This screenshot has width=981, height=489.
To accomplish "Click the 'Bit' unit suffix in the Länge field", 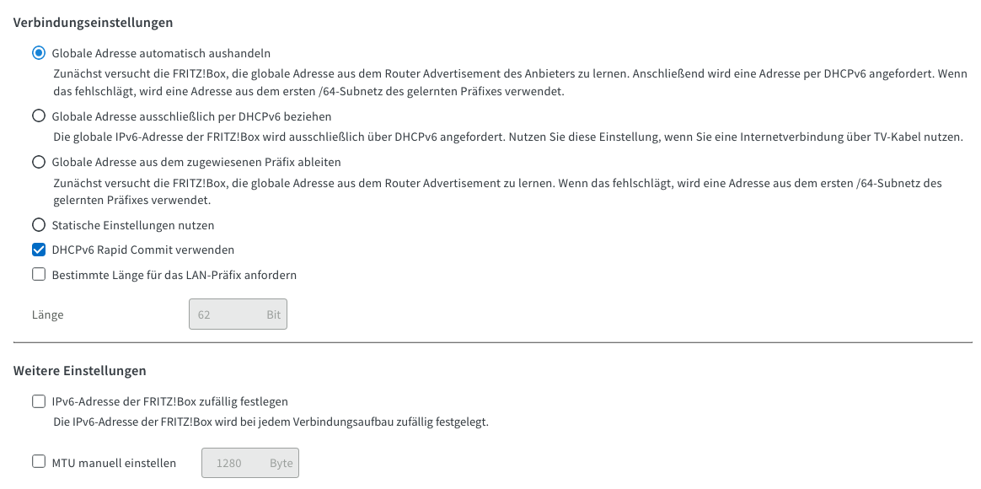I will [x=273, y=314].
